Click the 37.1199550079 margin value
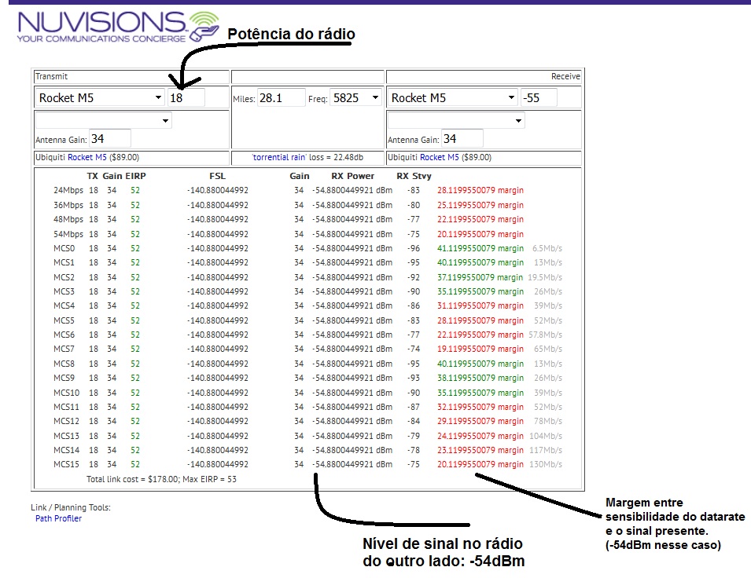Image resolution: width=751 pixels, height=578 pixels. [x=480, y=277]
